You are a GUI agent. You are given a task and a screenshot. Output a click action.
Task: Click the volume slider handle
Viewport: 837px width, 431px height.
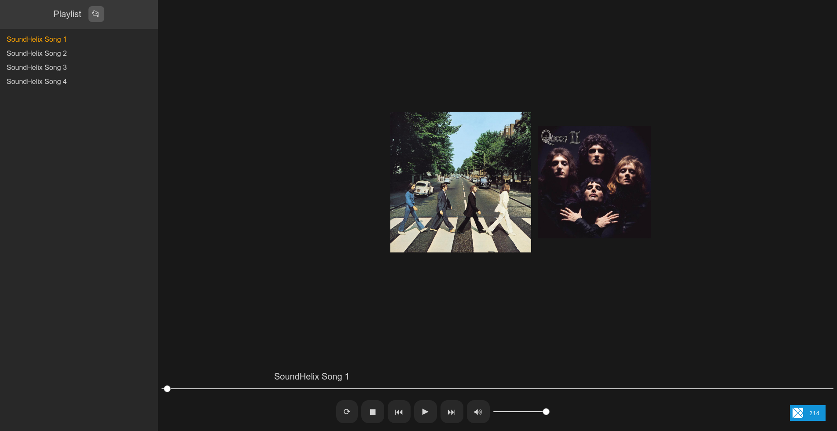(546, 412)
